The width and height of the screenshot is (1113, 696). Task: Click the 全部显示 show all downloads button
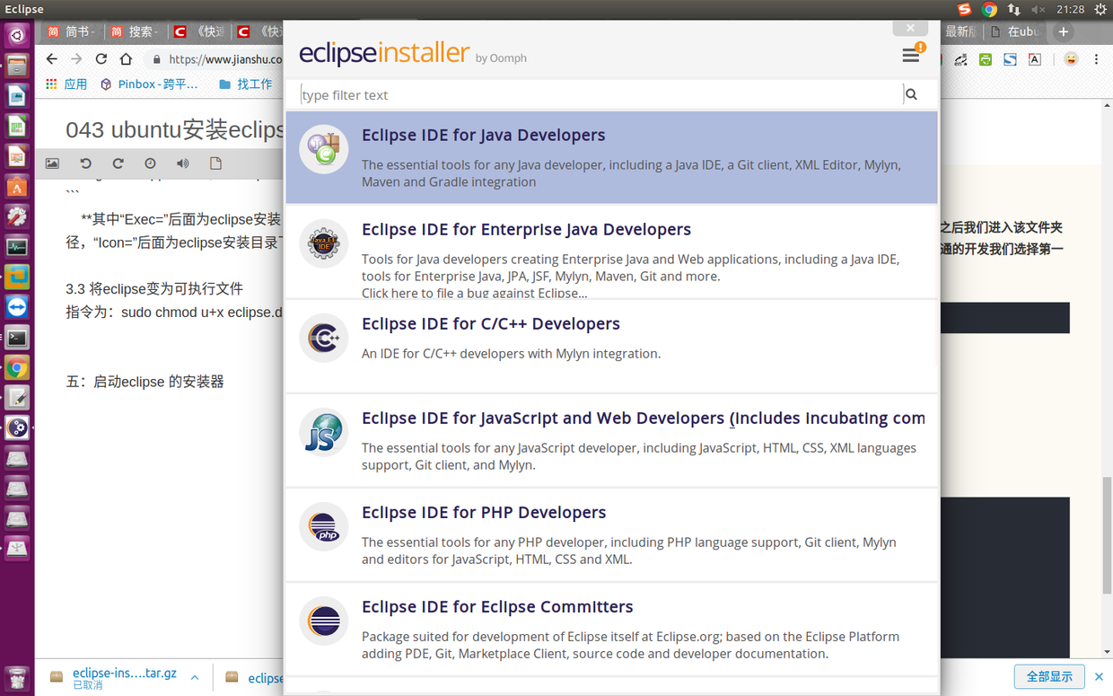1049,676
